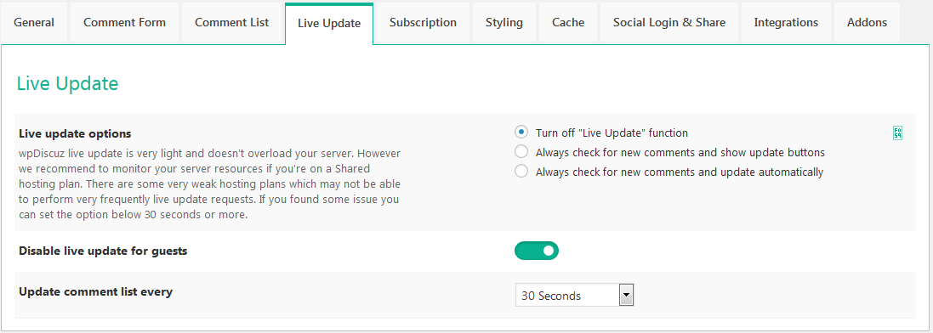Open the Cache tab
Viewport: 933px width, 333px height.
click(x=568, y=23)
